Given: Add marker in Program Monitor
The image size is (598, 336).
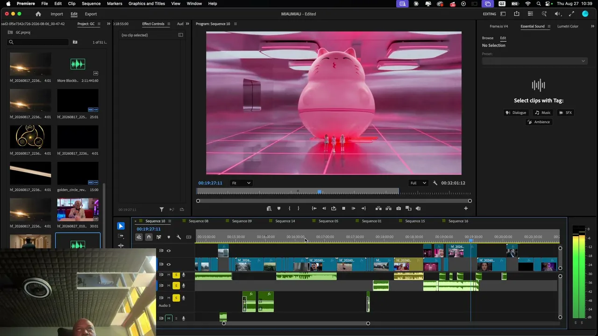Looking at the screenshot, I should 279,209.
